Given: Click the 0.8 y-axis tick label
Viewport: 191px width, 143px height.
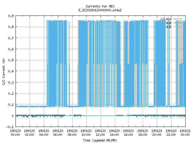Looking at the screenshot, I should pos(11,27).
